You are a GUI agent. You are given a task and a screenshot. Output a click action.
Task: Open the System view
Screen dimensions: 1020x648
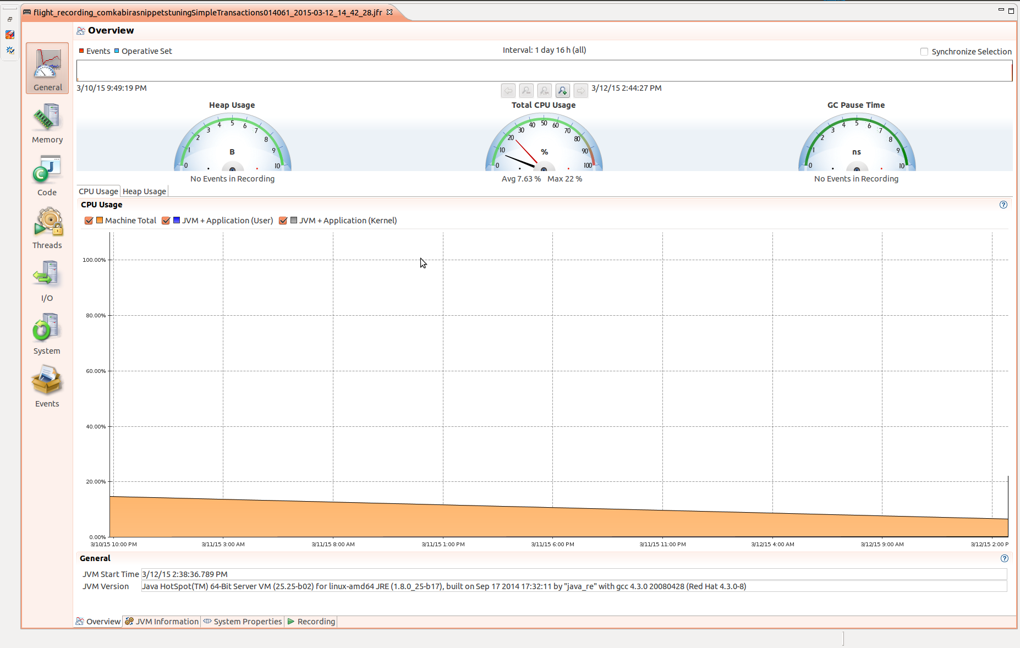click(47, 331)
